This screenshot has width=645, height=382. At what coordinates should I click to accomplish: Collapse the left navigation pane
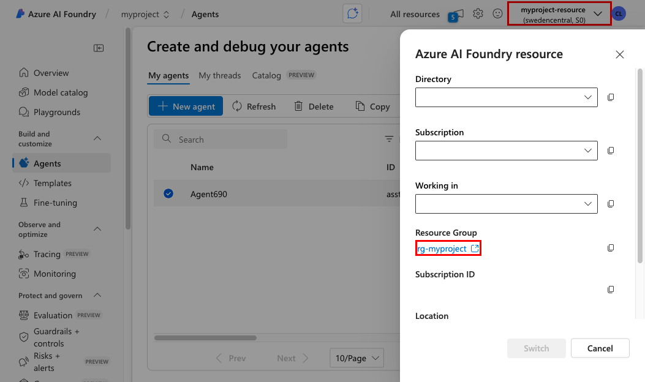(x=98, y=48)
